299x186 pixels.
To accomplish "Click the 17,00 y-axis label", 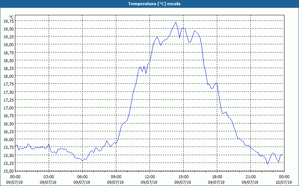I will (x=9, y=108).
